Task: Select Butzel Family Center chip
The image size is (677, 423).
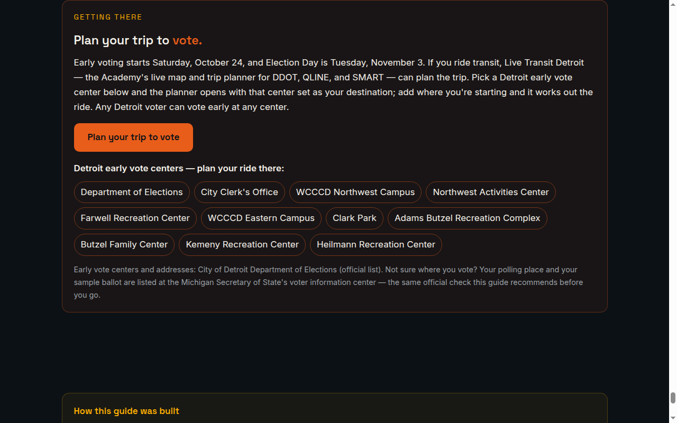Action: tap(124, 244)
